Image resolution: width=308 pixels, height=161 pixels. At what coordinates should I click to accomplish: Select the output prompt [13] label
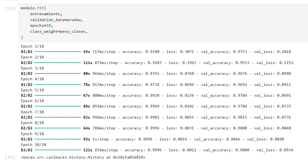pyautogui.click(x=11, y=157)
